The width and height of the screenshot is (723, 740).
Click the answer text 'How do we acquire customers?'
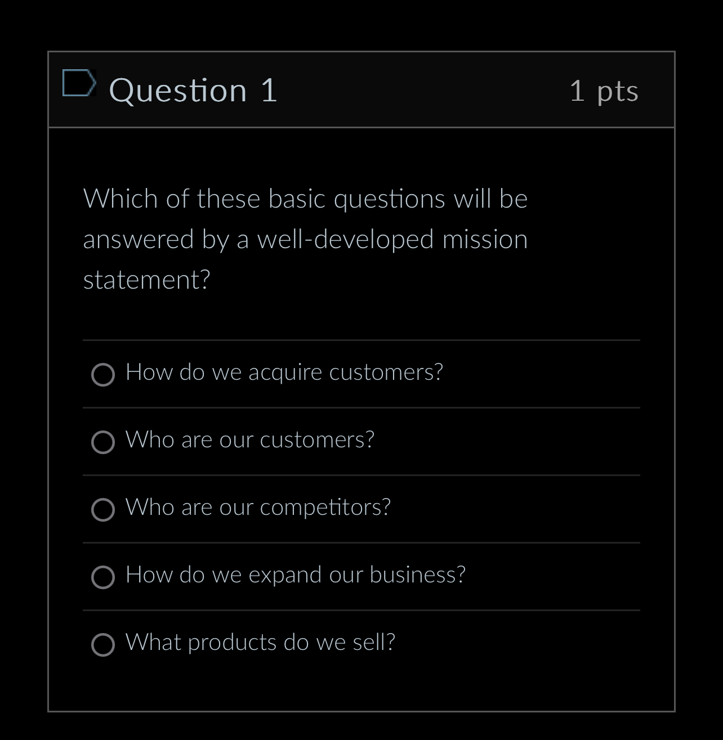tap(284, 372)
